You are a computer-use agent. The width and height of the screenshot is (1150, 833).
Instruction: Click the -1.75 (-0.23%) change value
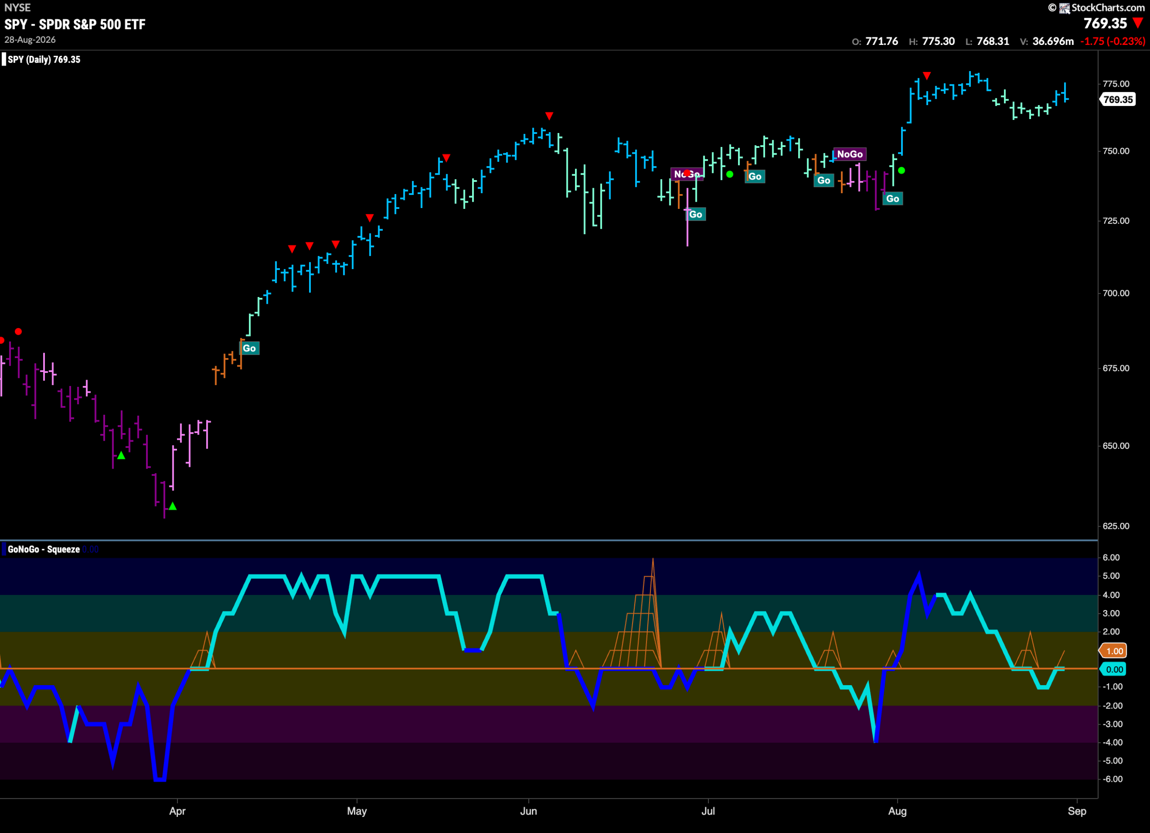tap(1113, 42)
